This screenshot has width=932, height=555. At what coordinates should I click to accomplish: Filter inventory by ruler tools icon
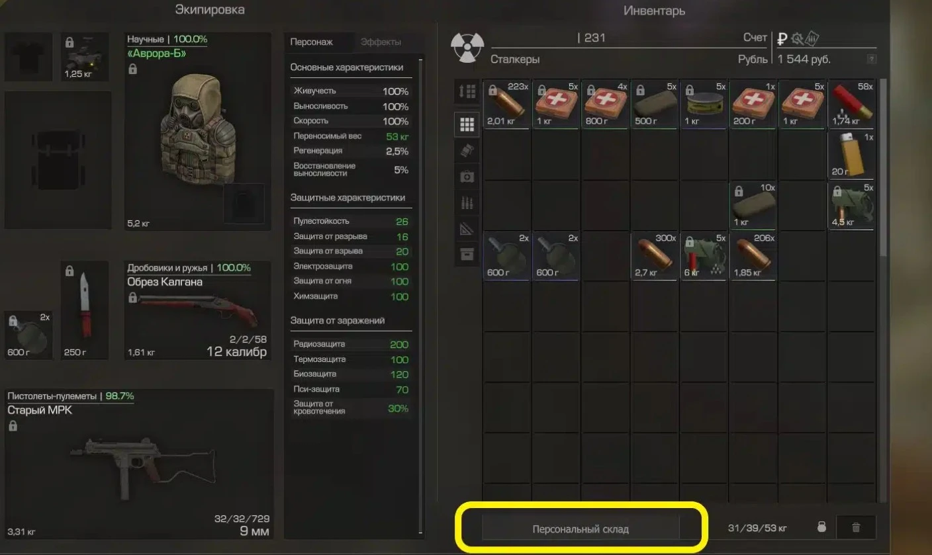[467, 228]
